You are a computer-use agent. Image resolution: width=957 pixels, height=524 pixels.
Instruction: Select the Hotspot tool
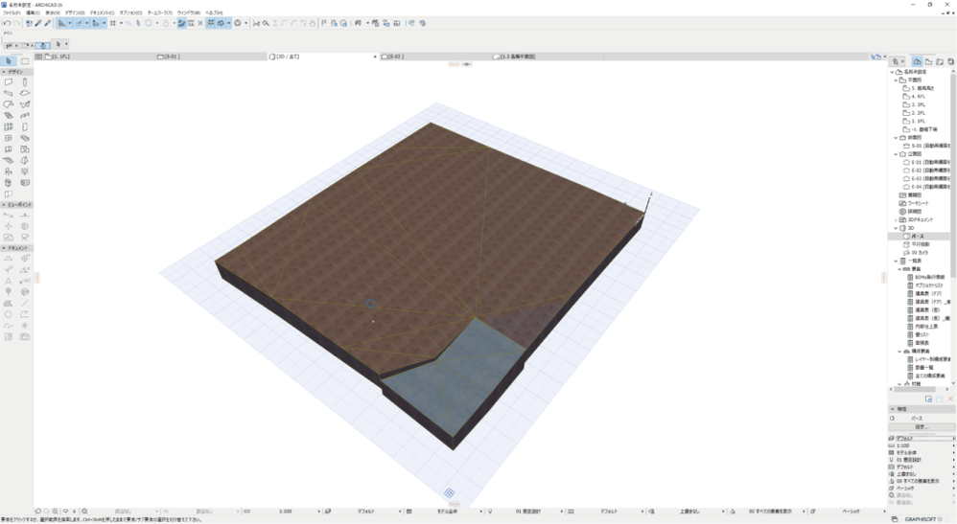pos(25,326)
